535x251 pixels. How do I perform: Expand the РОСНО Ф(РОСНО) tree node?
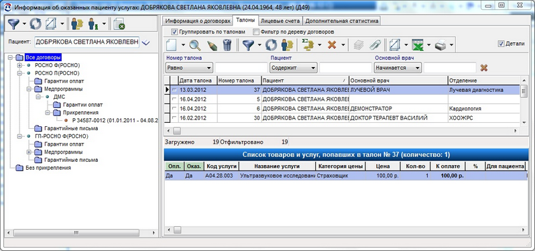click(x=19, y=65)
